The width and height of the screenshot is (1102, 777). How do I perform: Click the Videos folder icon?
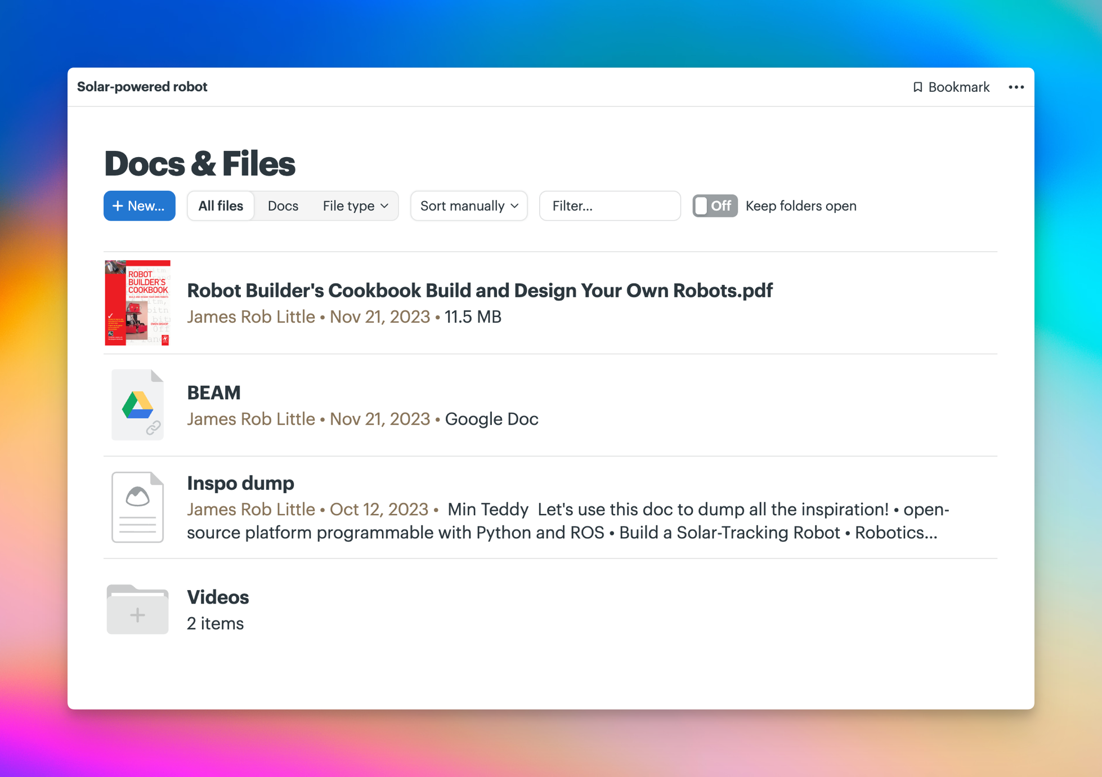click(x=137, y=610)
